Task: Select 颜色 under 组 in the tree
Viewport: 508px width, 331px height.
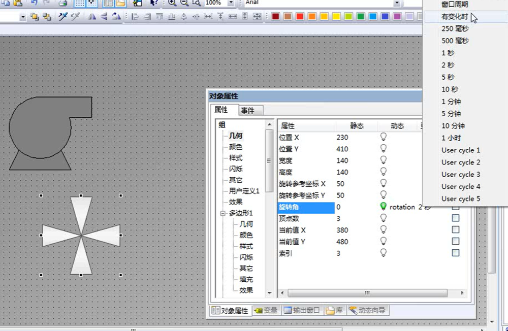Action: coord(235,147)
